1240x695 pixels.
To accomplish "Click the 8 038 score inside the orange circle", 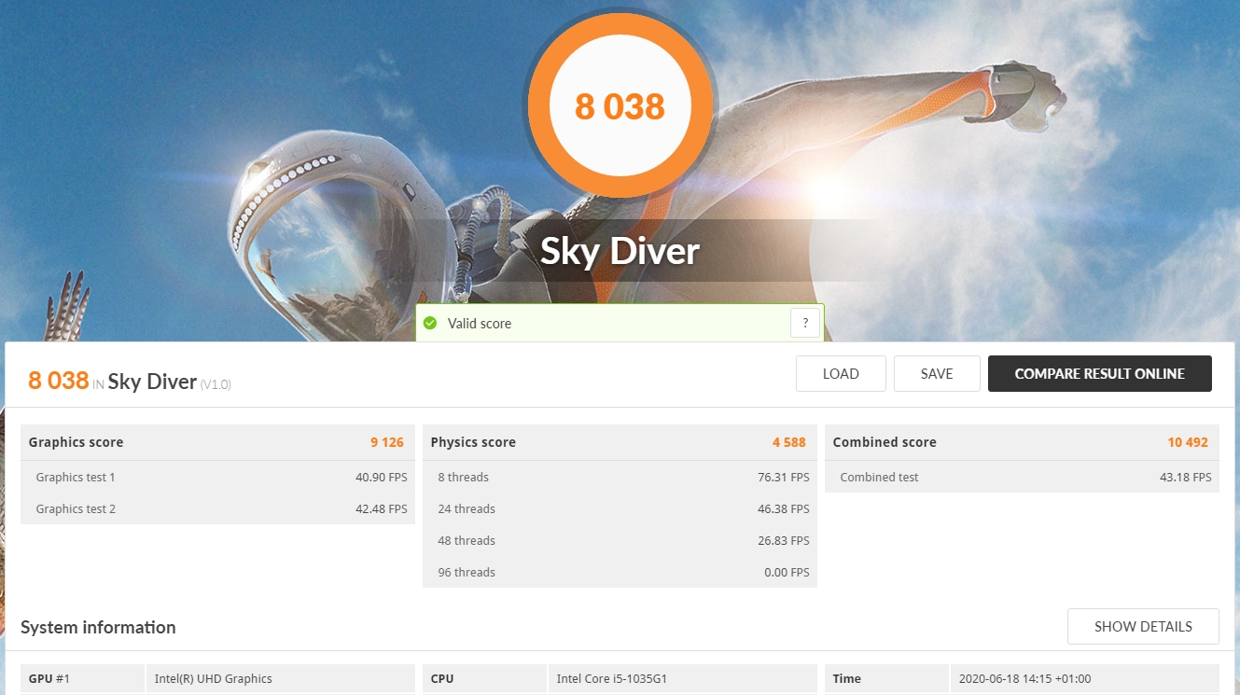I will click(620, 106).
